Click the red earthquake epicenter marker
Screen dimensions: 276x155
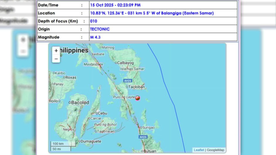(137, 98)
